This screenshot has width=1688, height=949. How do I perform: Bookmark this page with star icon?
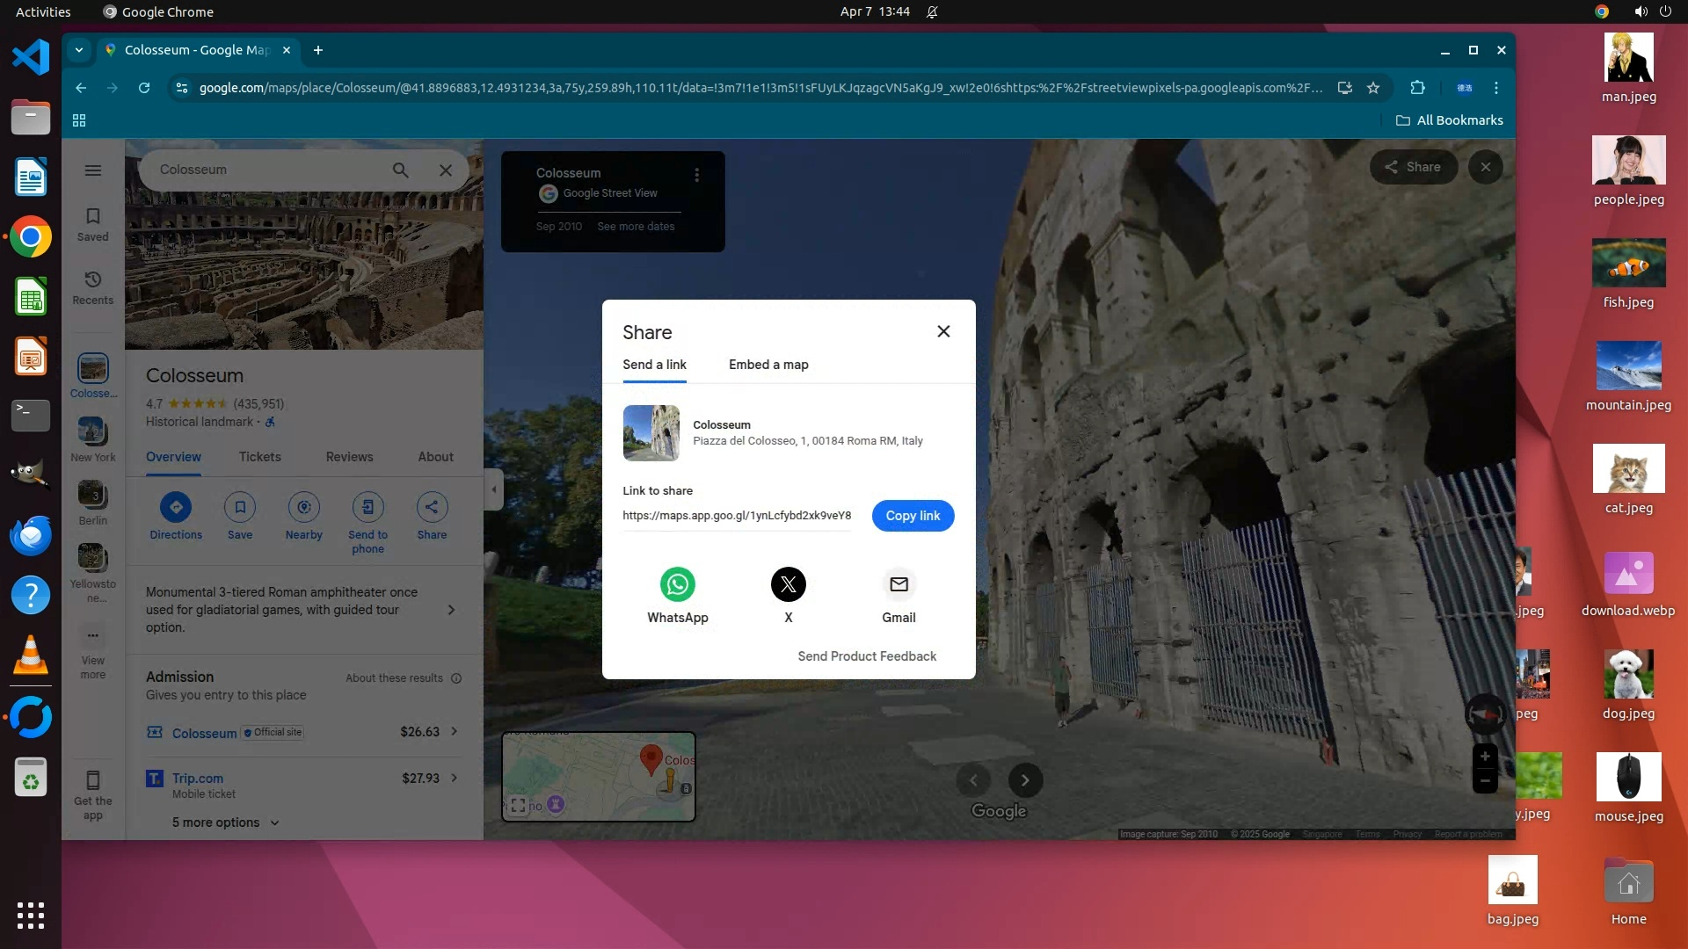pos(1373,88)
